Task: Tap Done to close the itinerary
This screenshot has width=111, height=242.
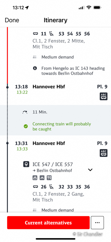Action: [12, 20]
